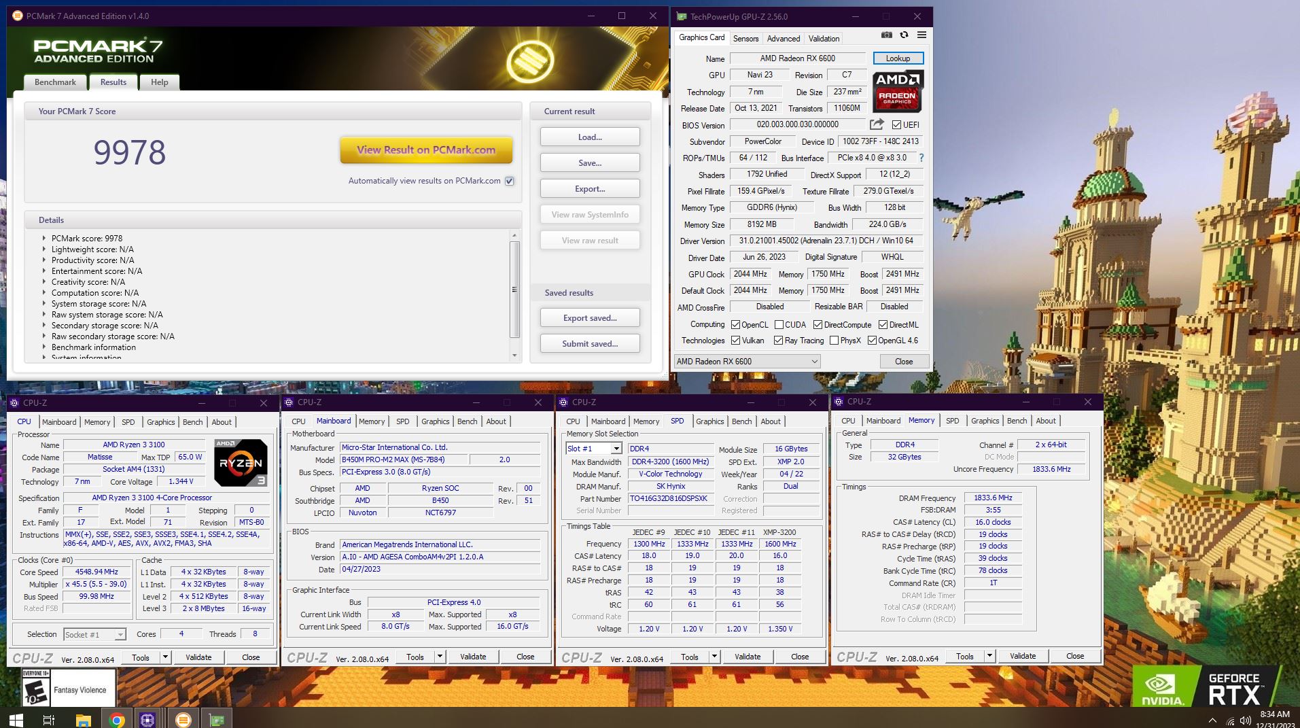Click the Lookup button in GPU-Z

coord(898,58)
